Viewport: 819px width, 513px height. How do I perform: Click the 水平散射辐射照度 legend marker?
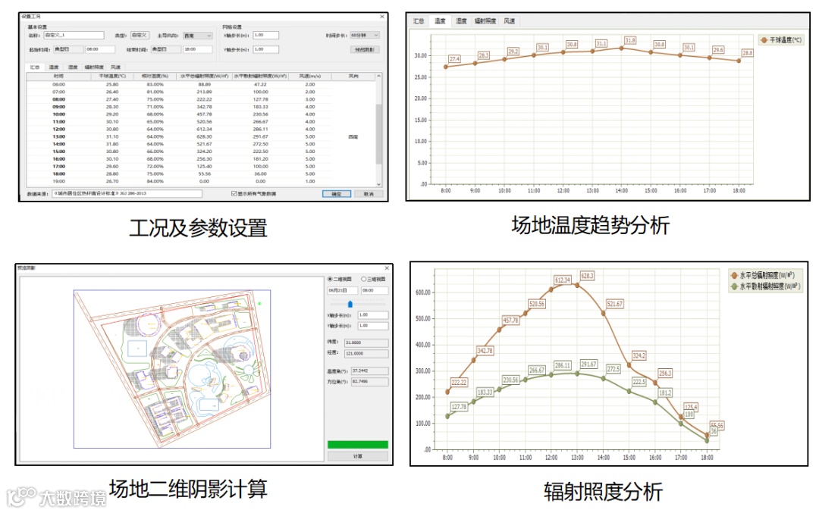[x=734, y=286]
